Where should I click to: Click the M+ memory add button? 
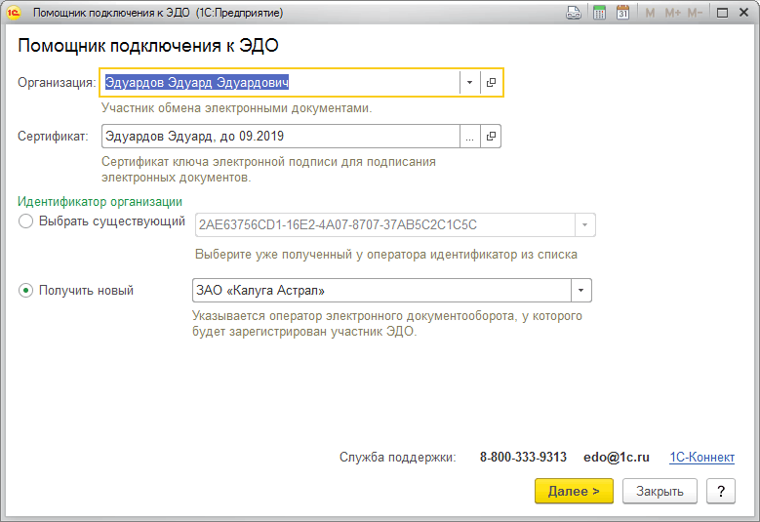click(673, 13)
